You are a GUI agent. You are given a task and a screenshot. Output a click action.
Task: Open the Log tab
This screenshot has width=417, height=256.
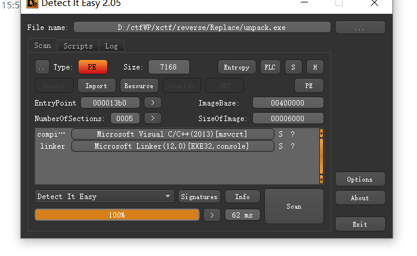pos(111,46)
